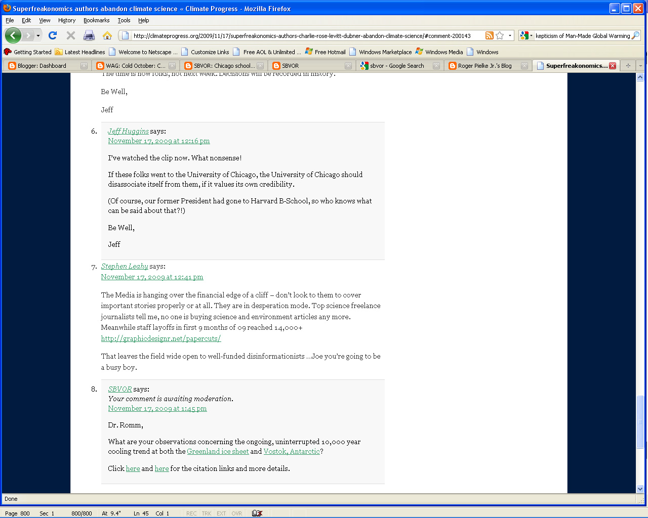The width and height of the screenshot is (648, 518).
Task: Open the SBVOR commenter link
Action: [x=120, y=389]
